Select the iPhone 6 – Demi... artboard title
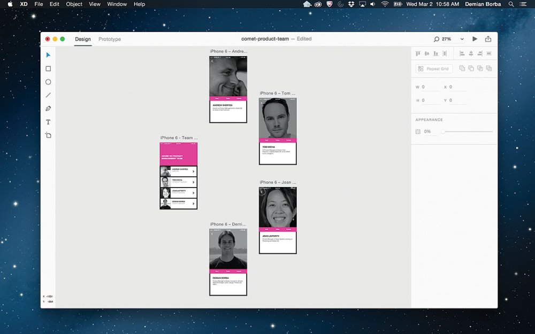This screenshot has height=334, width=535. (227, 224)
